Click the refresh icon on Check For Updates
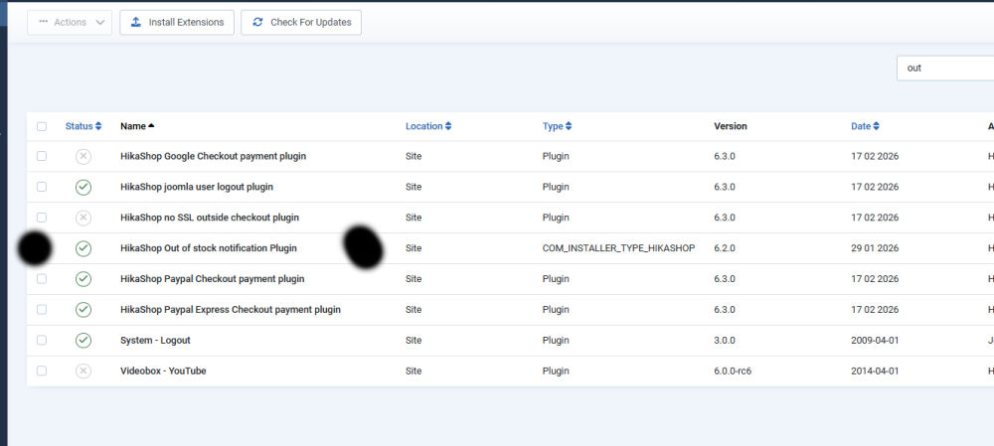 (x=257, y=22)
